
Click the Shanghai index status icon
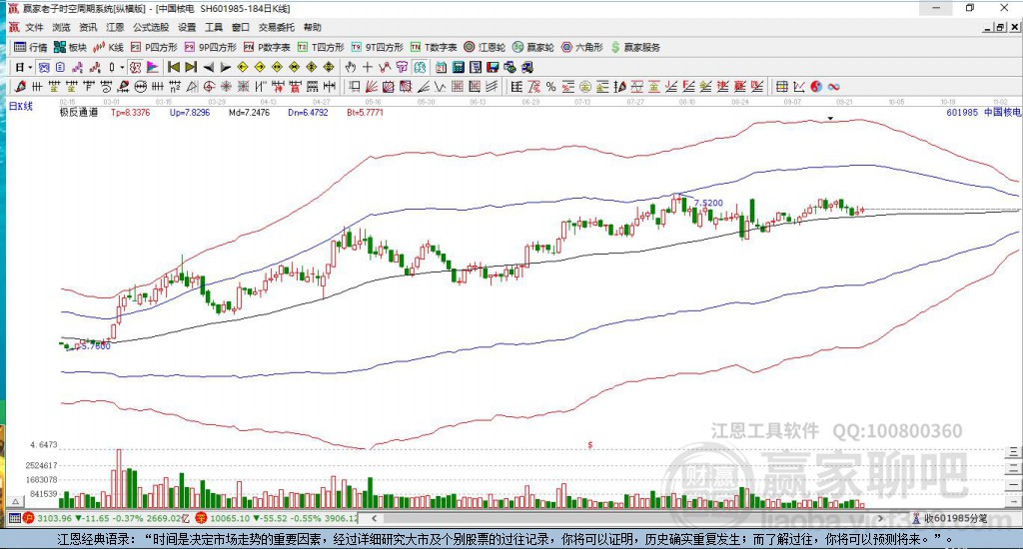tap(28, 518)
